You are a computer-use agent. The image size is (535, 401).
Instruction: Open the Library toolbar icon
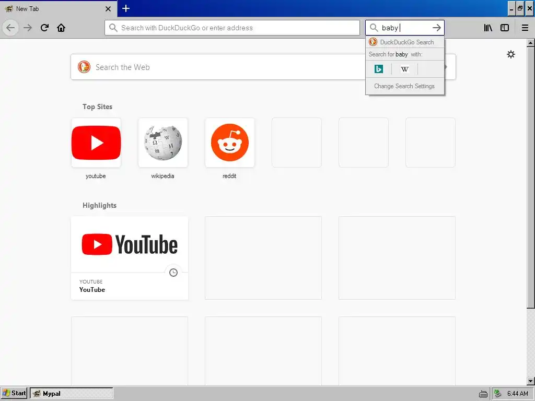pyautogui.click(x=488, y=28)
